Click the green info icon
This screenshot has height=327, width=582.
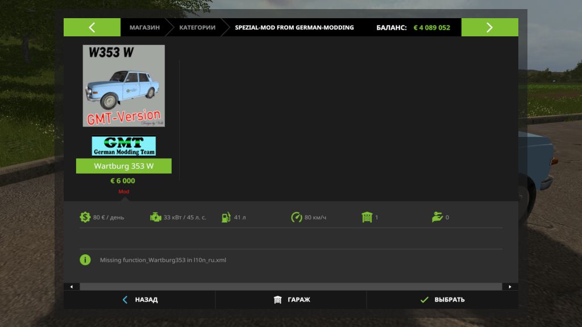(x=85, y=260)
